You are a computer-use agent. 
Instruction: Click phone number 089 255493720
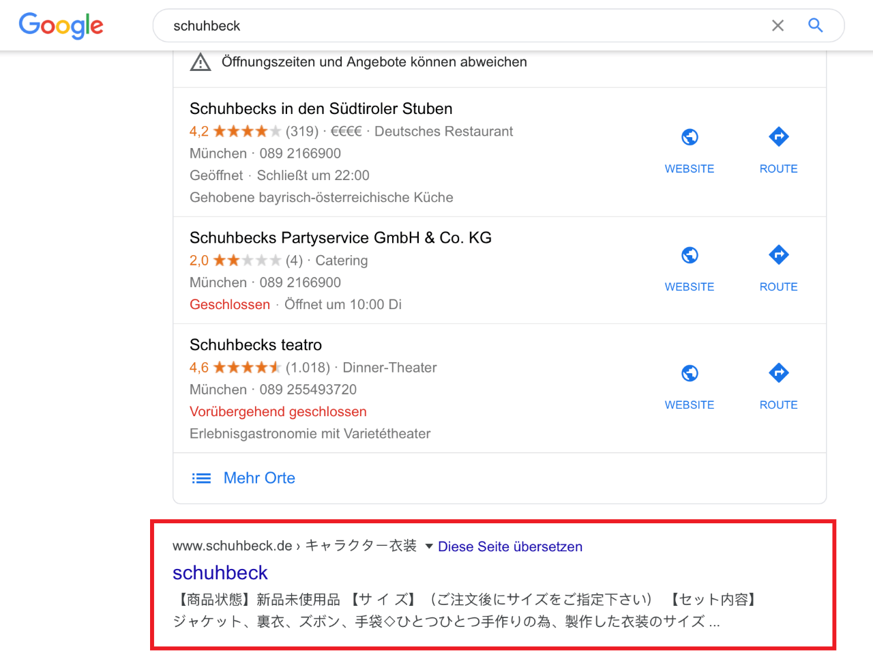pos(308,390)
